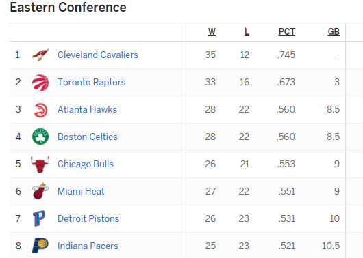Open the Cleveland Cavaliers team link
The image size is (363, 258).
pyautogui.click(x=98, y=55)
